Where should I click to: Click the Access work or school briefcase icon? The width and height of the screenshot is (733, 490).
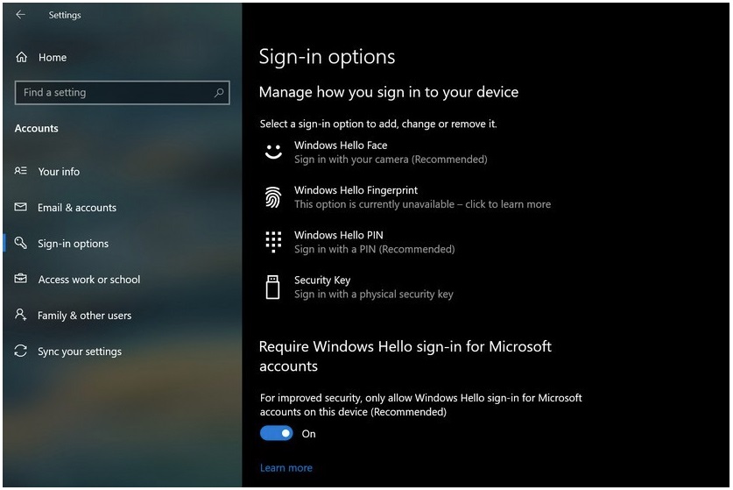pyautogui.click(x=20, y=279)
